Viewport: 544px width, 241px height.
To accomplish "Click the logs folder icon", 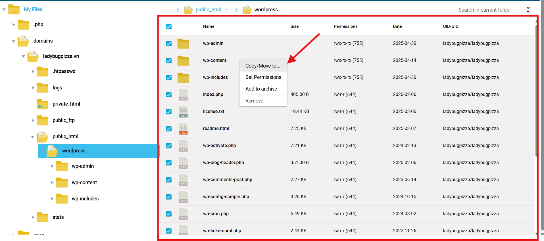I will (43, 88).
